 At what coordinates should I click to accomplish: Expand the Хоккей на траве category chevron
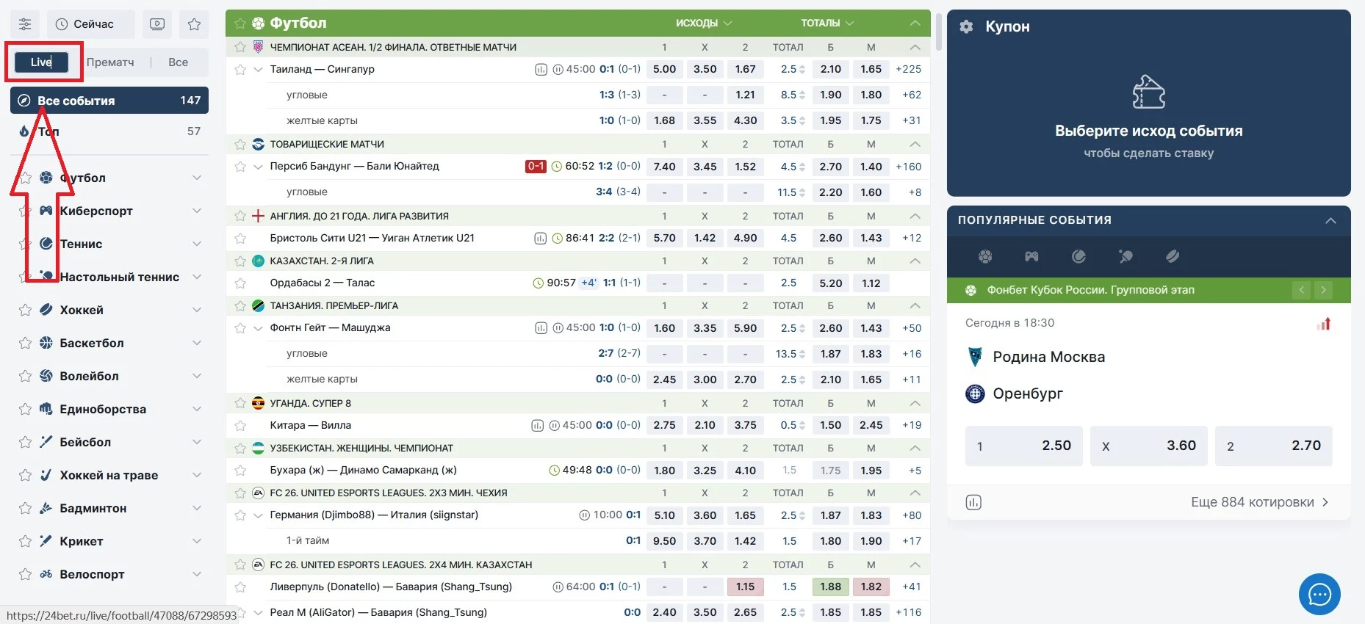pos(196,475)
